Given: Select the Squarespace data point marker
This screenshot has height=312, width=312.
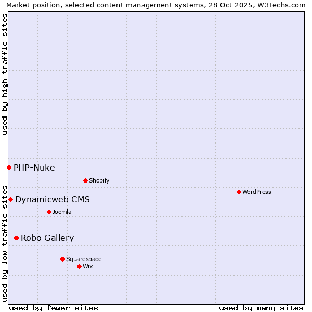Looking at the screenshot, I should click(x=62, y=259).
